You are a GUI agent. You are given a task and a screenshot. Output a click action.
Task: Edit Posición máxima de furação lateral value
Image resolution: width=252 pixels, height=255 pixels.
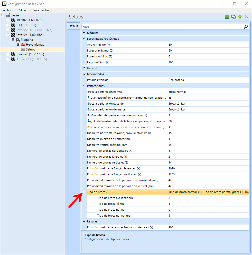[208, 168]
